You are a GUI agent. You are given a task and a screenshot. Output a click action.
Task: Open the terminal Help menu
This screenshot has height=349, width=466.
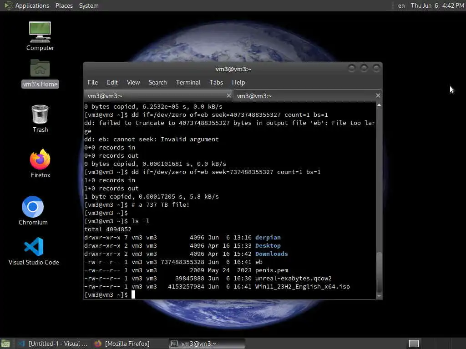point(238,83)
